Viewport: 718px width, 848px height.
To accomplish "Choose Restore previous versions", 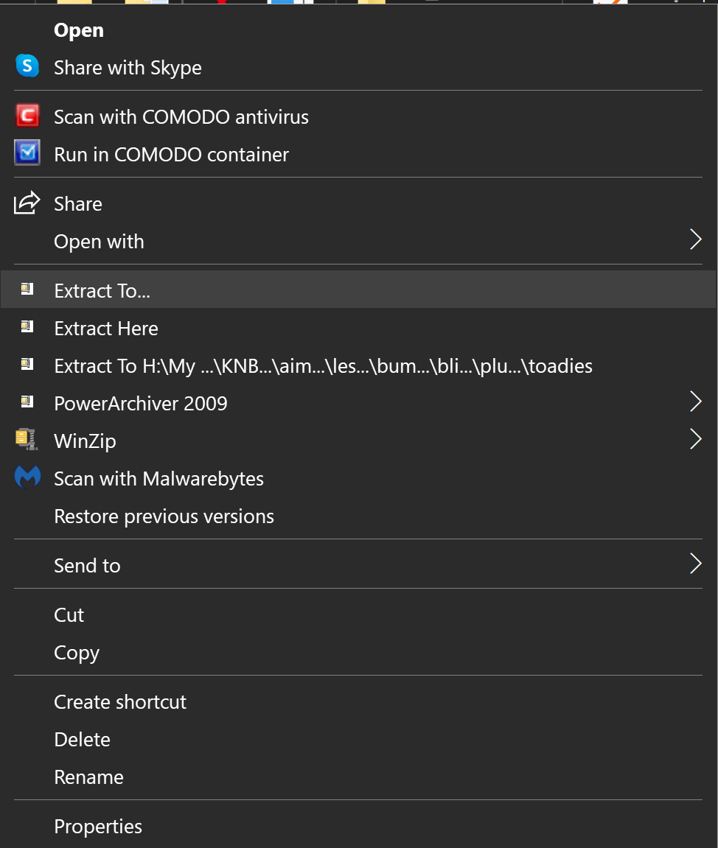I will pos(164,516).
